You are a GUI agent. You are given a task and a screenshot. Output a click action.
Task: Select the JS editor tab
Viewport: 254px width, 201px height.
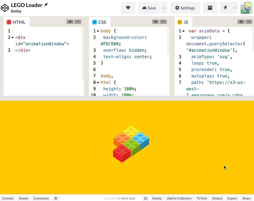click(183, 22)
